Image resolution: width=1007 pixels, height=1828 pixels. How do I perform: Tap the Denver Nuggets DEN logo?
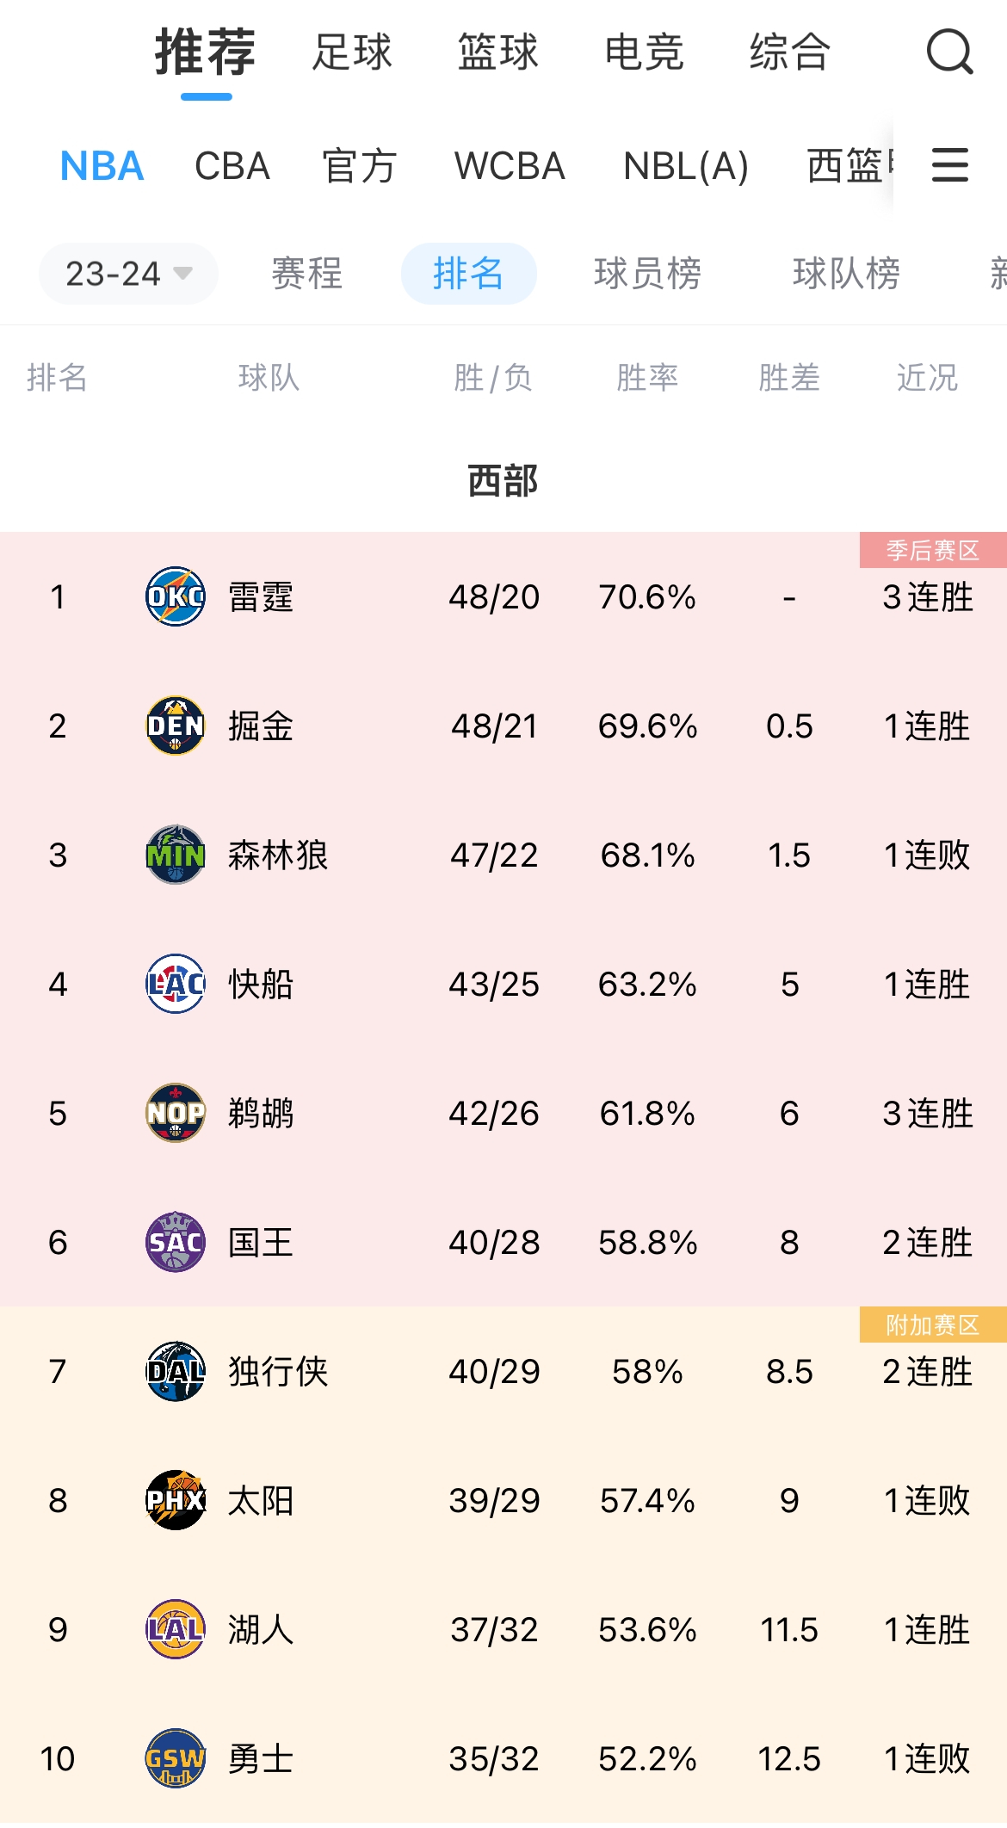176,726
